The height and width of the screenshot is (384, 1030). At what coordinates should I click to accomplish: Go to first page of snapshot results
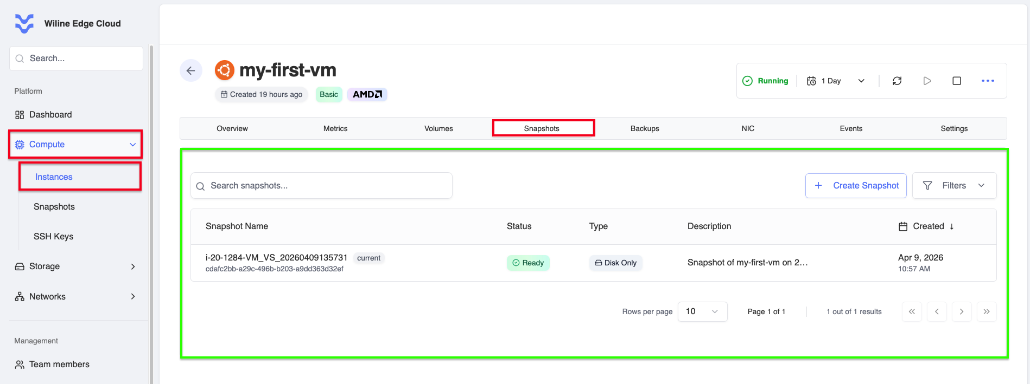pyautogui.click(x=912, y=311)
